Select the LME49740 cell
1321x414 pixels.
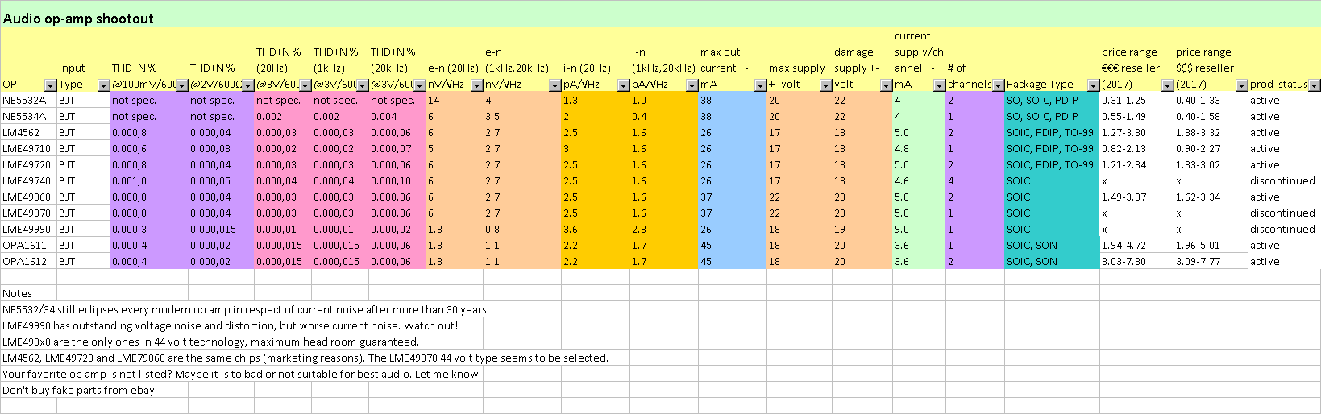tap(28, 181)
